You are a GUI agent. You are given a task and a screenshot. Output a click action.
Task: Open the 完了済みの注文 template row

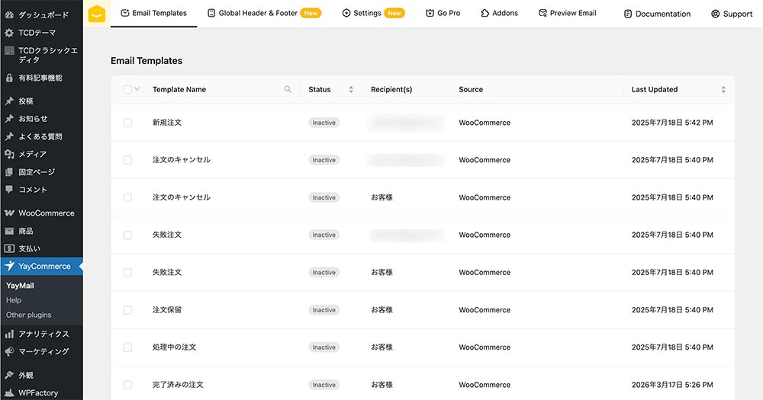178,385
